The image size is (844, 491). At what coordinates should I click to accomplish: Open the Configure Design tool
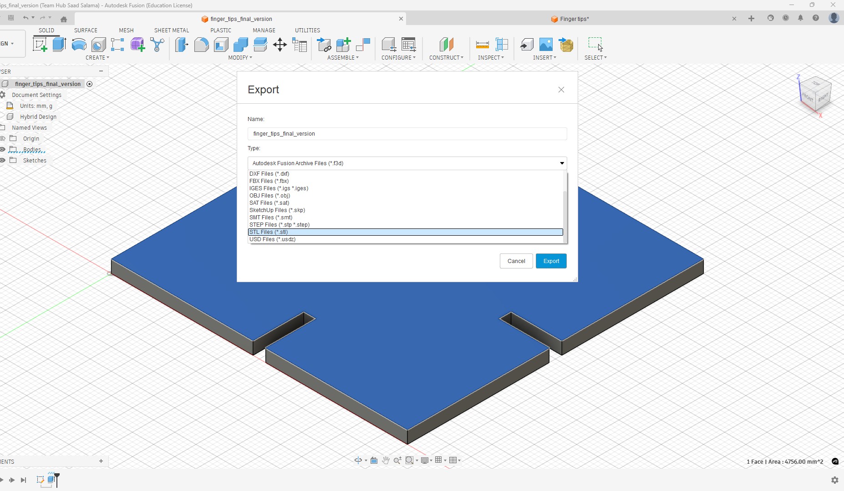click(389, 45)
